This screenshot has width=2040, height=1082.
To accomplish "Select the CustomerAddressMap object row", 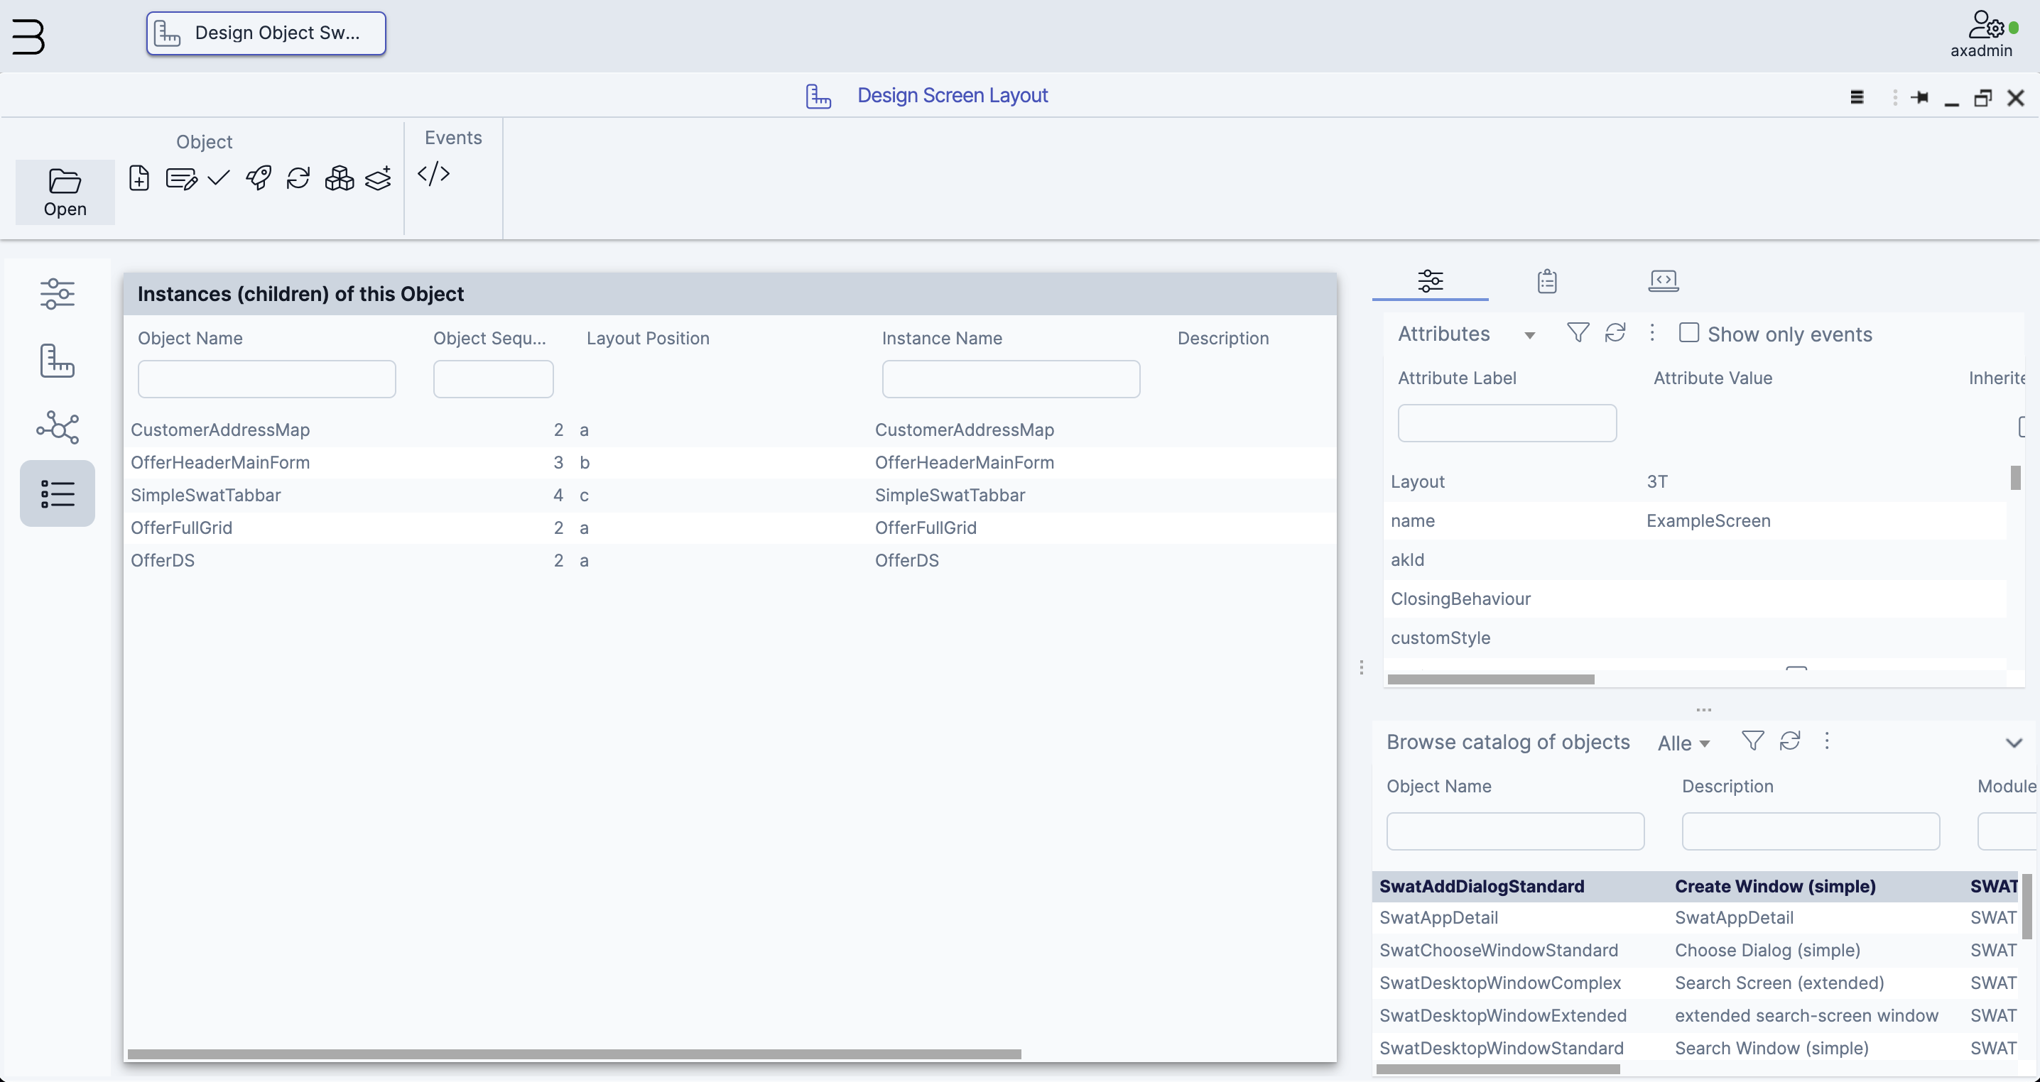I will point(729,430).
